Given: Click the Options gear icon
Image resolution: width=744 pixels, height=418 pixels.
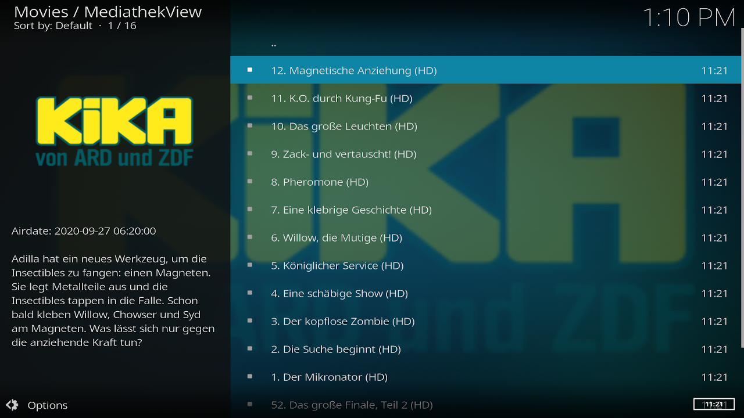Looking at the screenshot, I should (12, 405).
